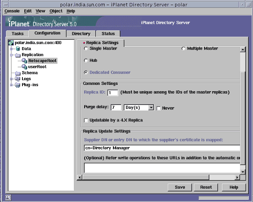This screenshot has height=202, width=253.
Task: Open the Help menu
Action: (x=71, y=11)
